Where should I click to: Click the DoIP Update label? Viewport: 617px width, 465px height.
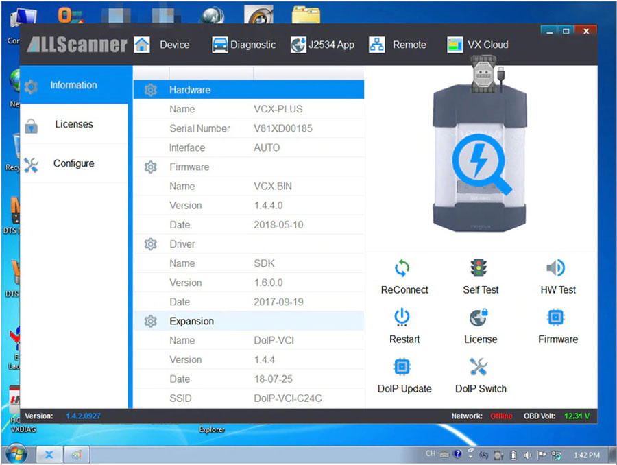pos(404,389)
